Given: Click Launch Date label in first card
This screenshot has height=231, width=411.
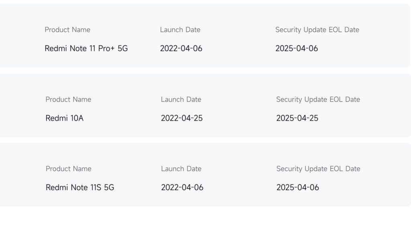Looking at the screenshot, I should 180,30.
